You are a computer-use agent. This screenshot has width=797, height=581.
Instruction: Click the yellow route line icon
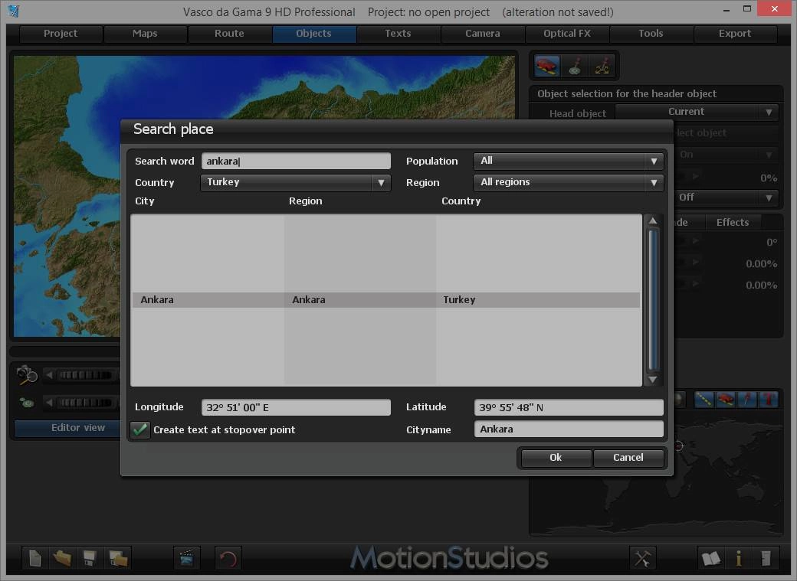click(x=704, y=400)
